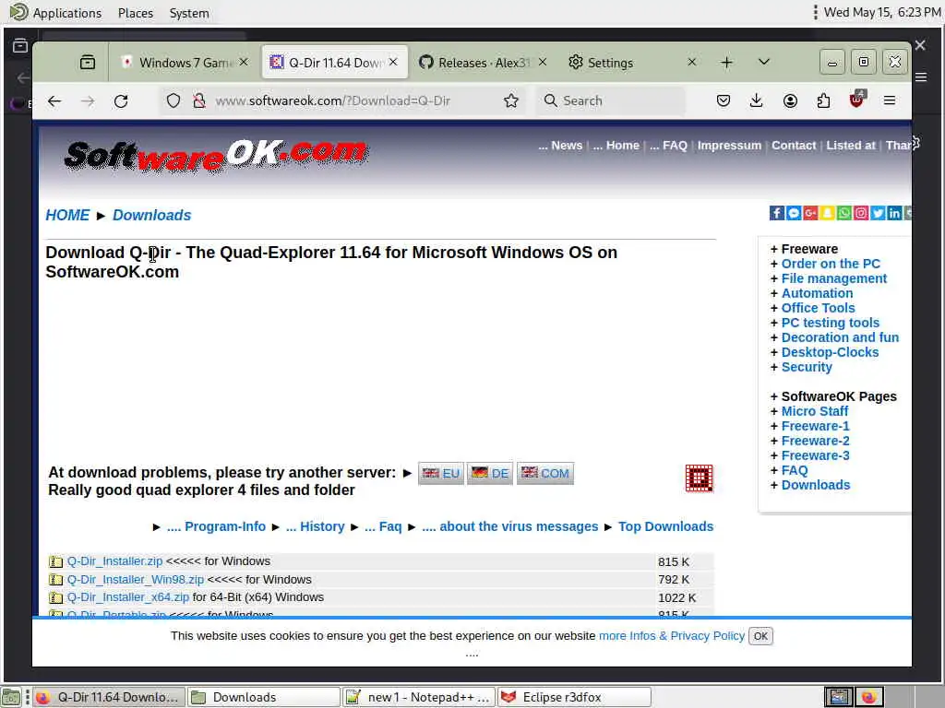Open about the virus messages link
Image resolution: width=945 pixels, height=708 pixels.
[x=509, y=526]
